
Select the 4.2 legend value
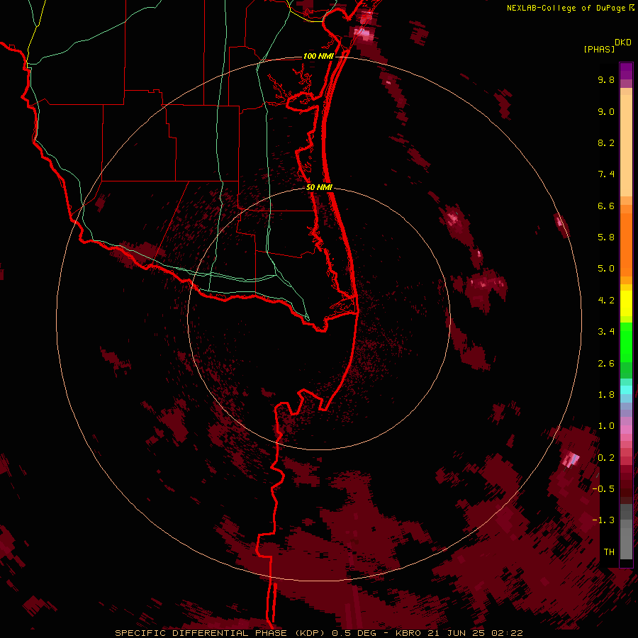click(606, 301)
